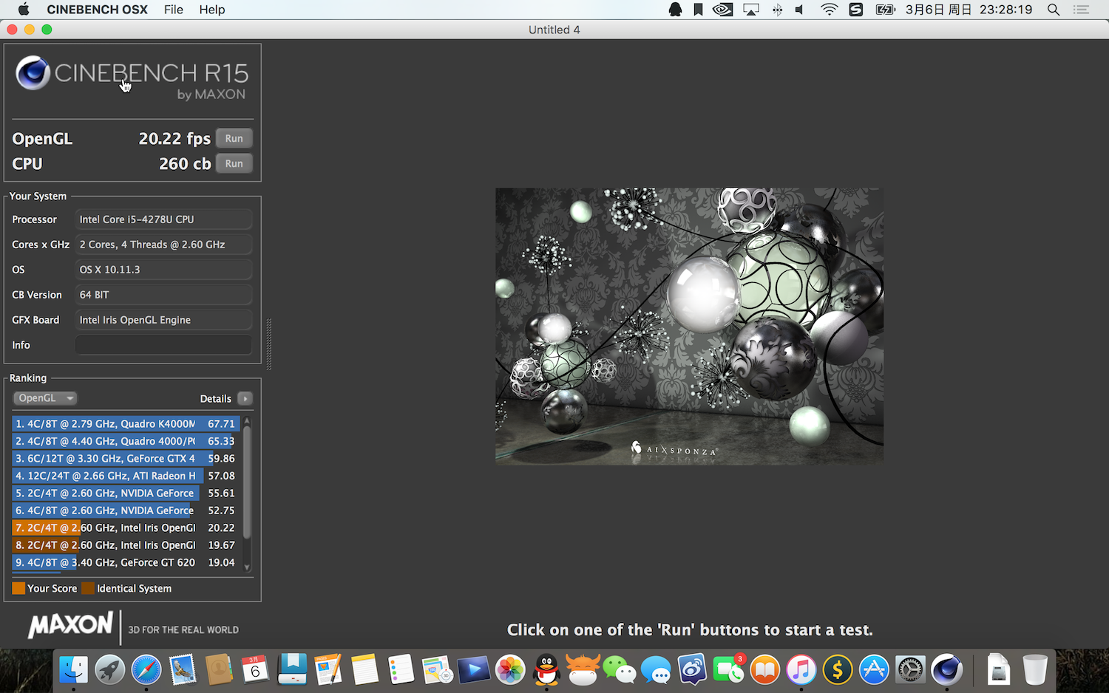Image resolution: width=1109 pixels, height=693 pixels.
Task: Open Reminders from the Dock
Action: click(x=401, y=670)
